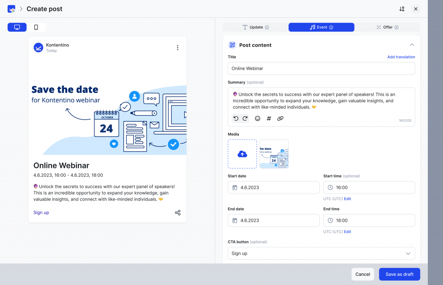
Task: Click the insert link icon in Summary
Action: click(x=280, y=118)
